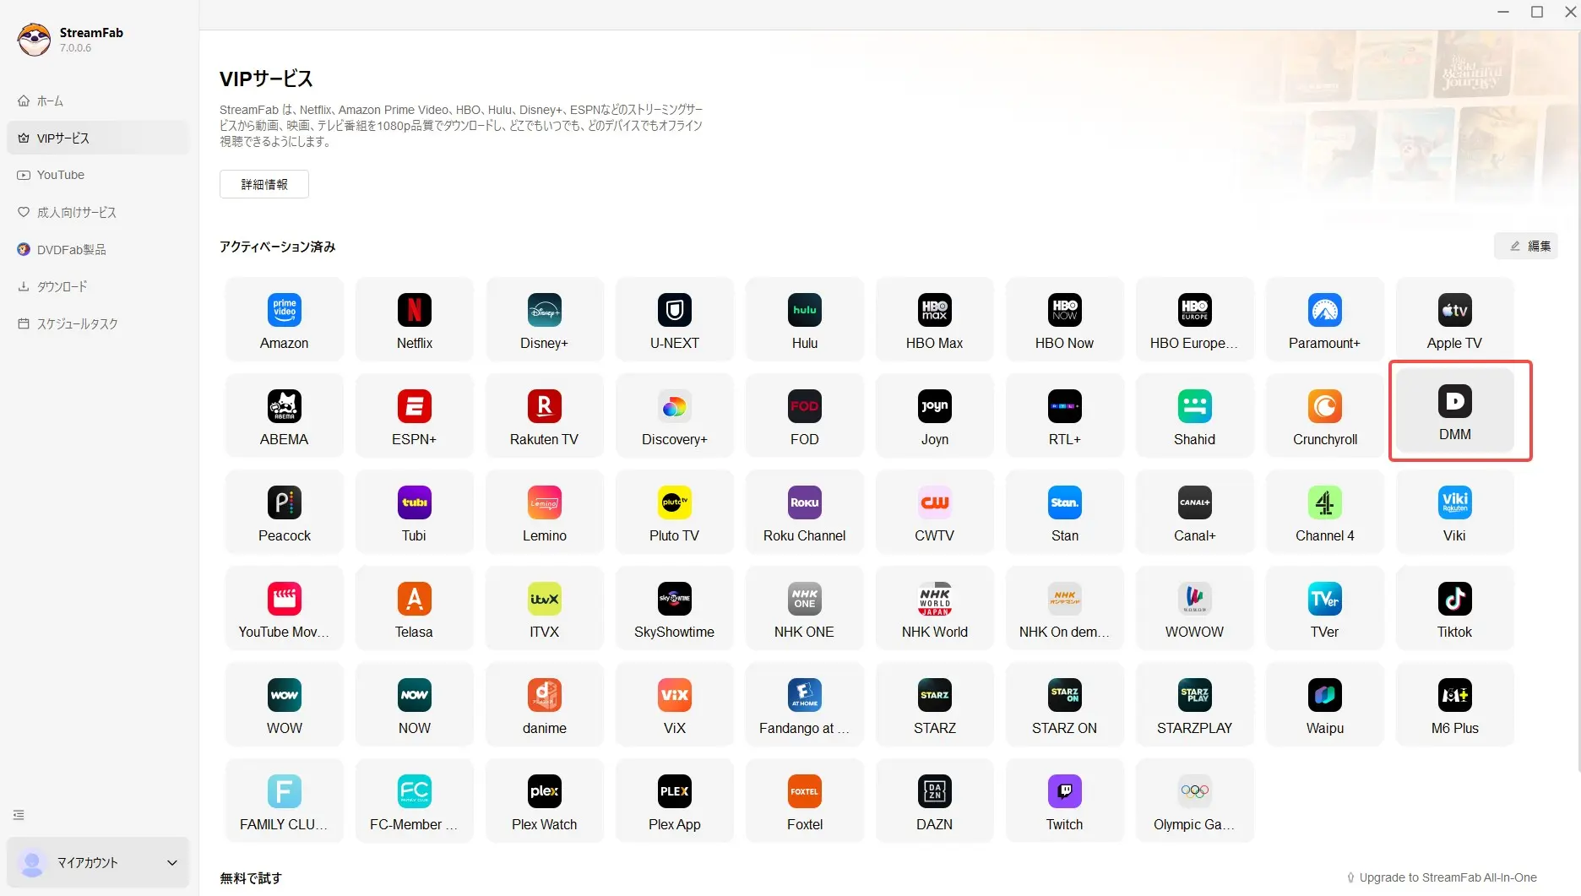
Task: Open the Fandango at Home tile
Action: pos(805,704)
